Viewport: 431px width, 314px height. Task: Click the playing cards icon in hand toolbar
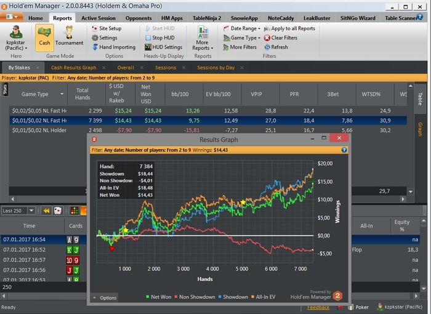[x=57, y=211]
